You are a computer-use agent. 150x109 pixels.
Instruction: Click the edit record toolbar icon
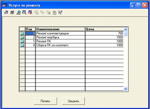pos(12,12)
